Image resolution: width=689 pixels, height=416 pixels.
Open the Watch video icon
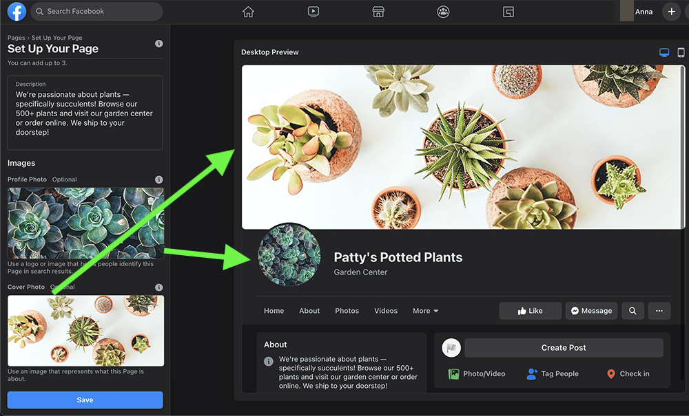click(x=313, y=12)
